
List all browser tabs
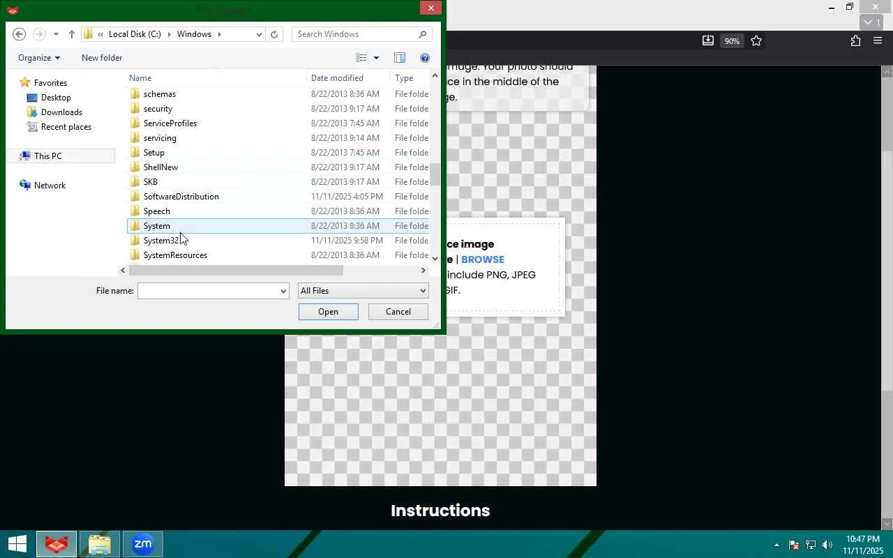pyautogui.click(x=872, y=22)
